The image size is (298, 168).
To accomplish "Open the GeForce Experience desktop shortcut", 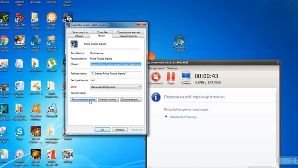I will coord(4,21).
